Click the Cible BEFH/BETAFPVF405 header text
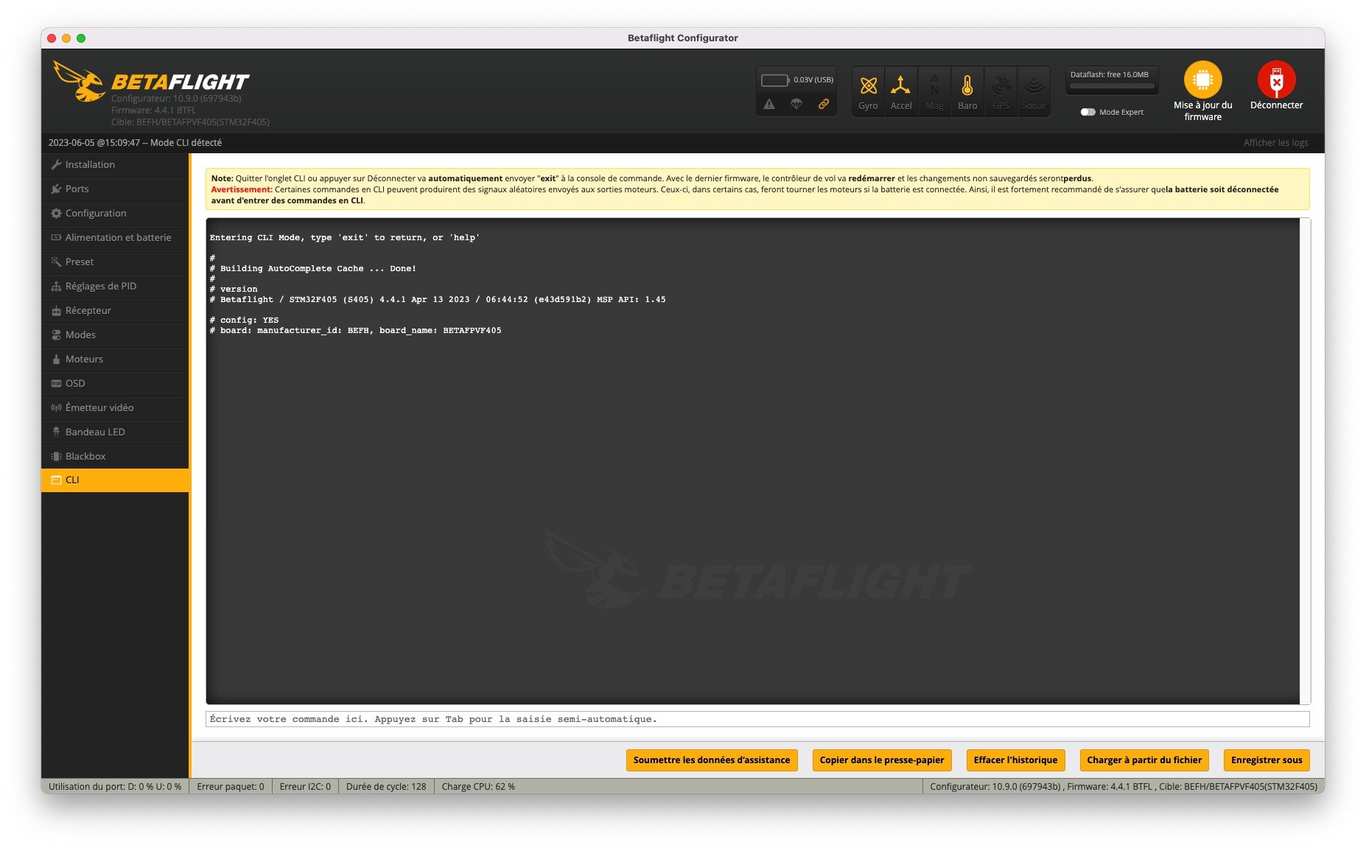The height and width of the screenshot is (848, 1366). click(190, 122)
